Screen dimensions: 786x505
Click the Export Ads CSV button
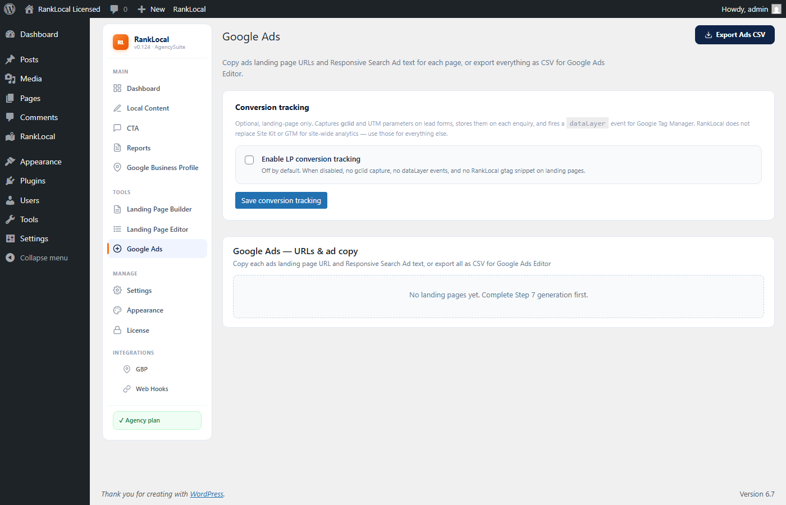(x=735, y=35)
